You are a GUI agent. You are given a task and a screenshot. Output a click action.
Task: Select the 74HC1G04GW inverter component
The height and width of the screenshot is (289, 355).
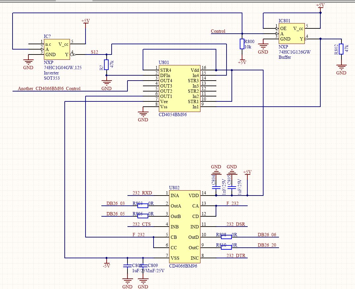point(56,49)
